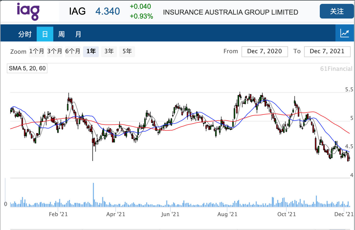Screen dimensions: 355x230
Task: Click the IAG purple logo
Action: (28, 11)
